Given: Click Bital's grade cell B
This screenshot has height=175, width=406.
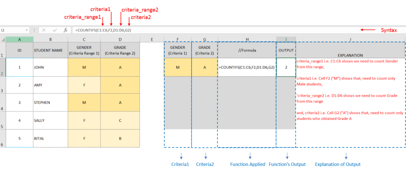Looking at the screenshot, I should pos(120,138).
